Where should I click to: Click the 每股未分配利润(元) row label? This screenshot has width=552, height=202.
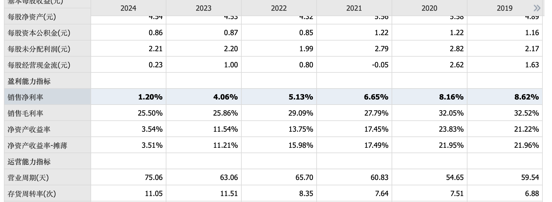coord(39,49)
